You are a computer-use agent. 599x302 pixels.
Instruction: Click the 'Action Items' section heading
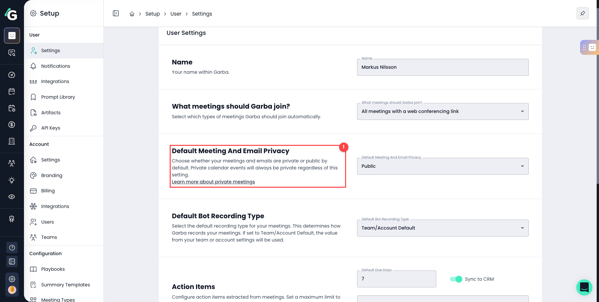click(x=193, y=287)
